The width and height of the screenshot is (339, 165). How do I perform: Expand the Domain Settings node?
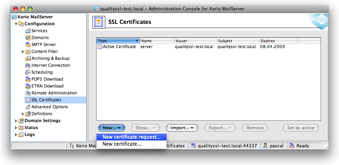(x=16, y=121)
